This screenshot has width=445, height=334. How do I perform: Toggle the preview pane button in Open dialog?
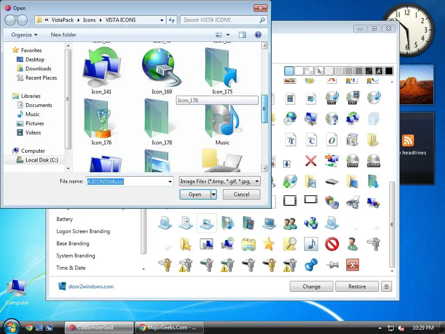tap(242, 35)
